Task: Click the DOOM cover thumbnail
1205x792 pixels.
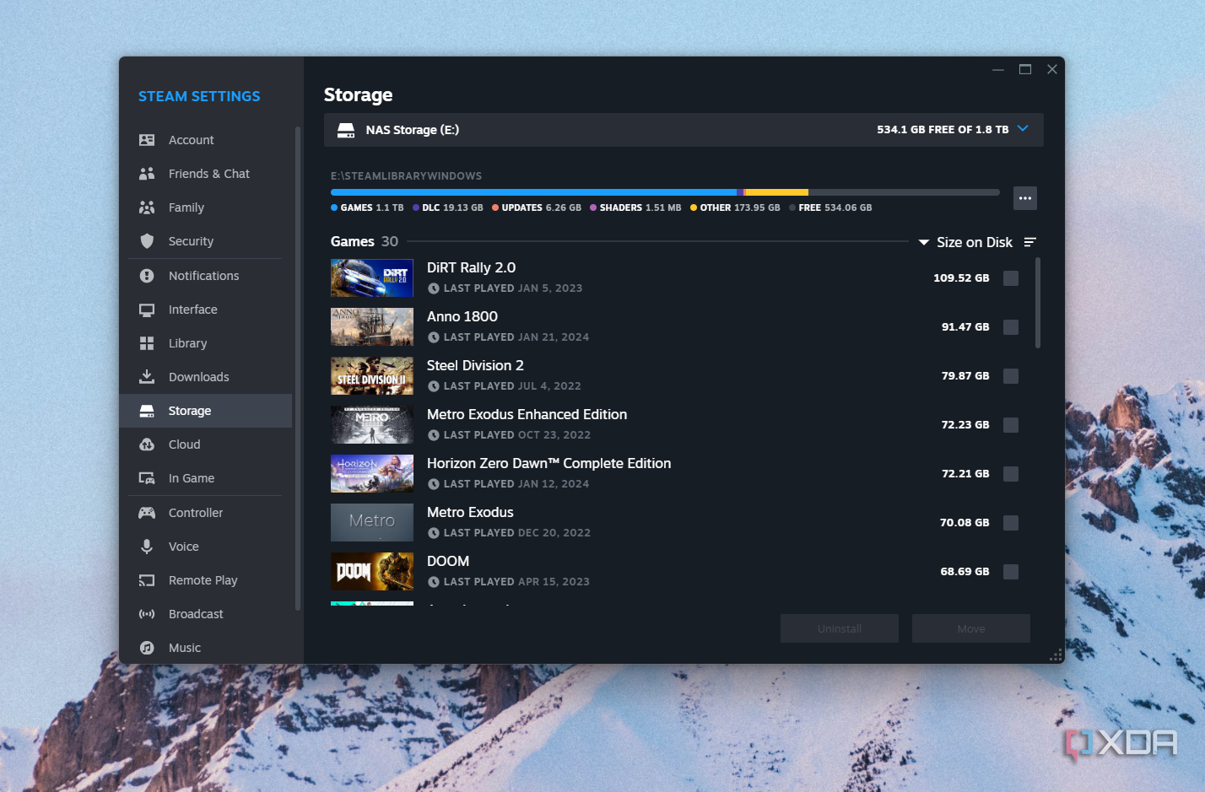Action: pos(372,571)
